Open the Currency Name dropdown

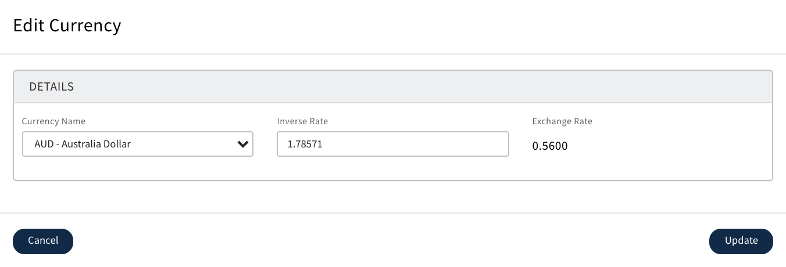[x=137, y=144]
